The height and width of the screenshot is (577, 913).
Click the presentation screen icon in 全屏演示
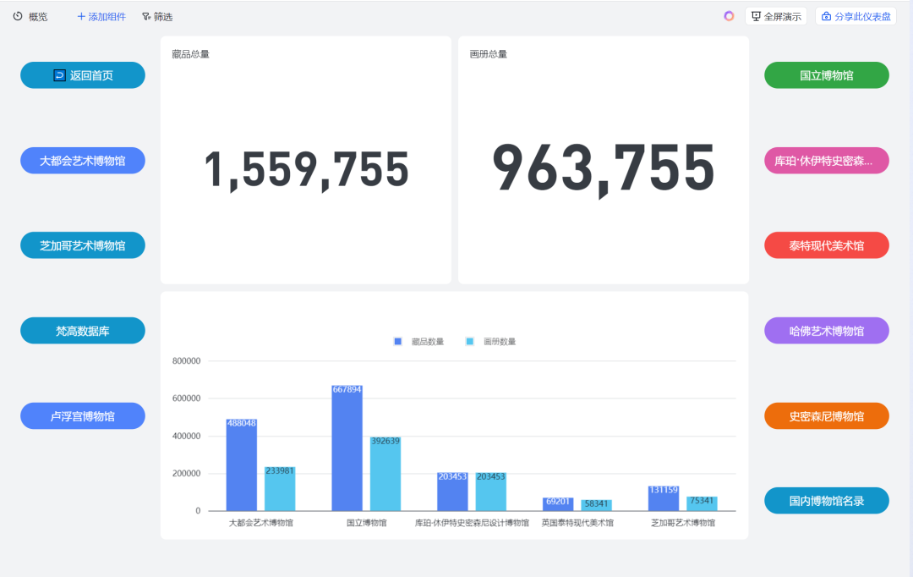[756, 16]
